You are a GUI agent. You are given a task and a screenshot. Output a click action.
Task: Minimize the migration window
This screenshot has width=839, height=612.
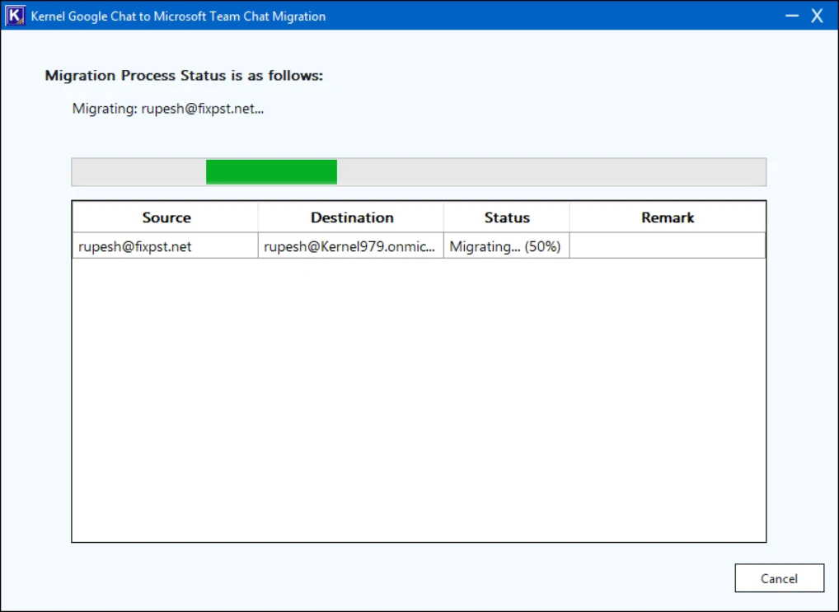tap(792, 16)
